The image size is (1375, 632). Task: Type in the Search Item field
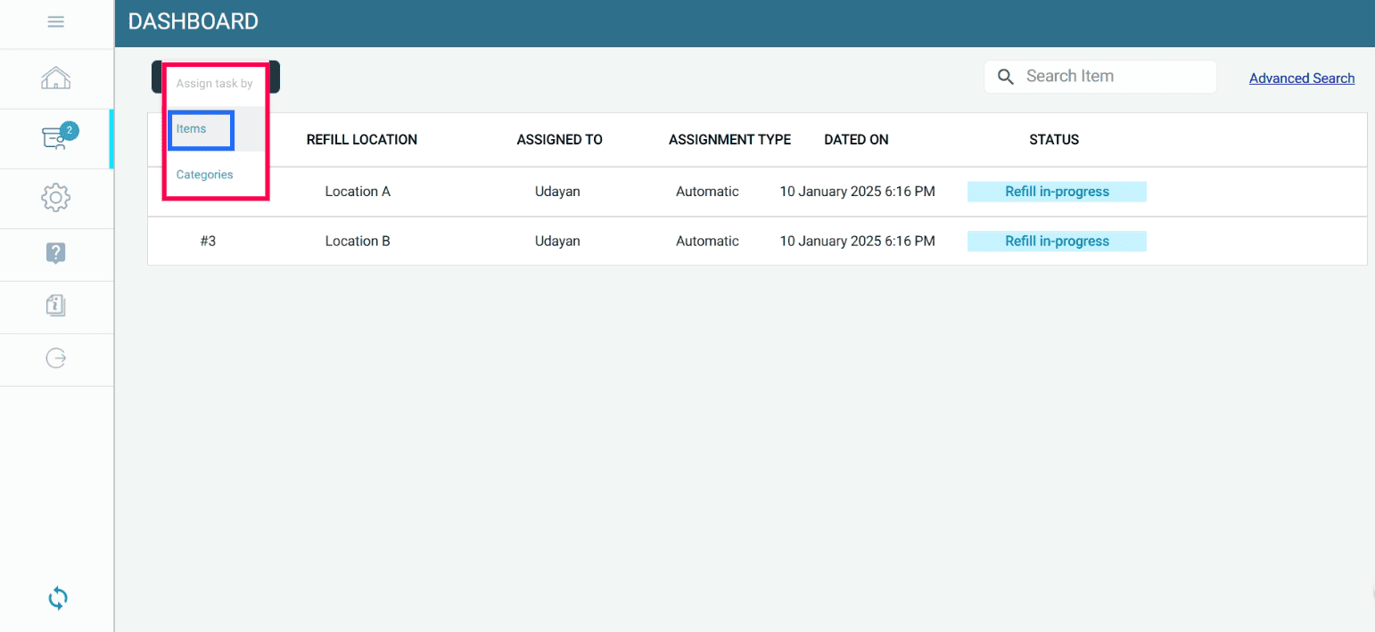pyautogui.click(x=1115, y=77)
